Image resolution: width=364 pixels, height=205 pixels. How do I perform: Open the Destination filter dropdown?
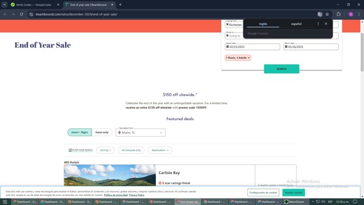[160, 150]
